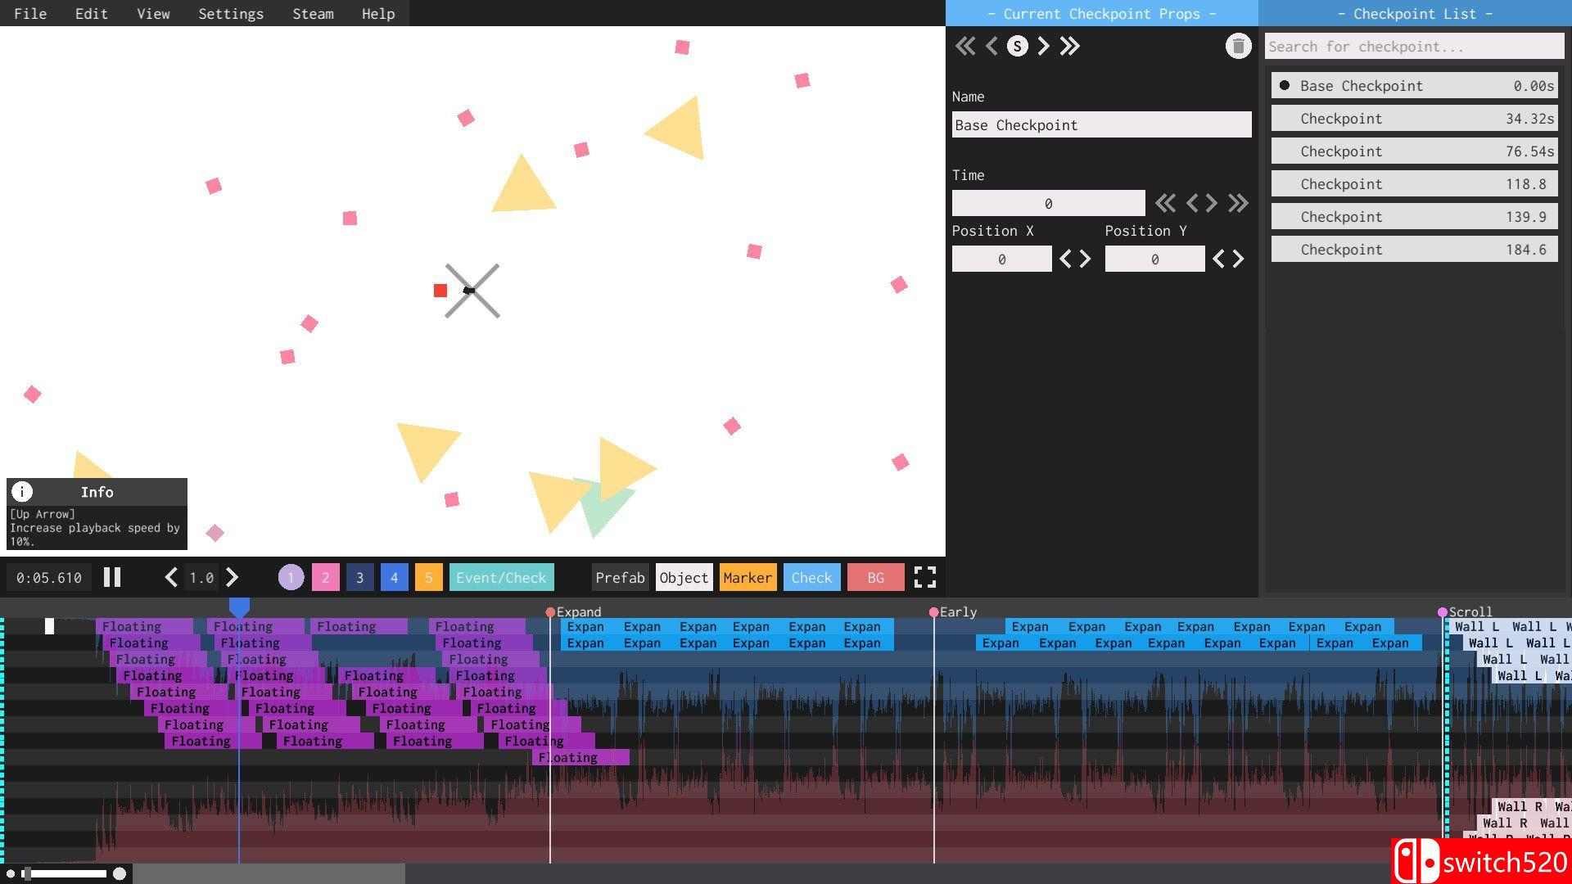
Task: Click the checkpoint time input field
Action: [x=1046, y=203]
